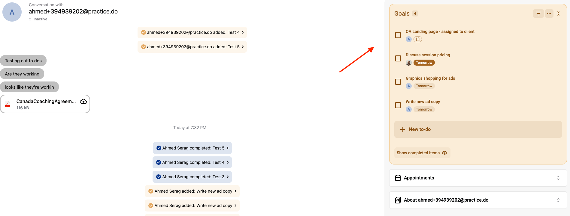Click assignee avatar A on QA Landing page

[x=409, y=39]
